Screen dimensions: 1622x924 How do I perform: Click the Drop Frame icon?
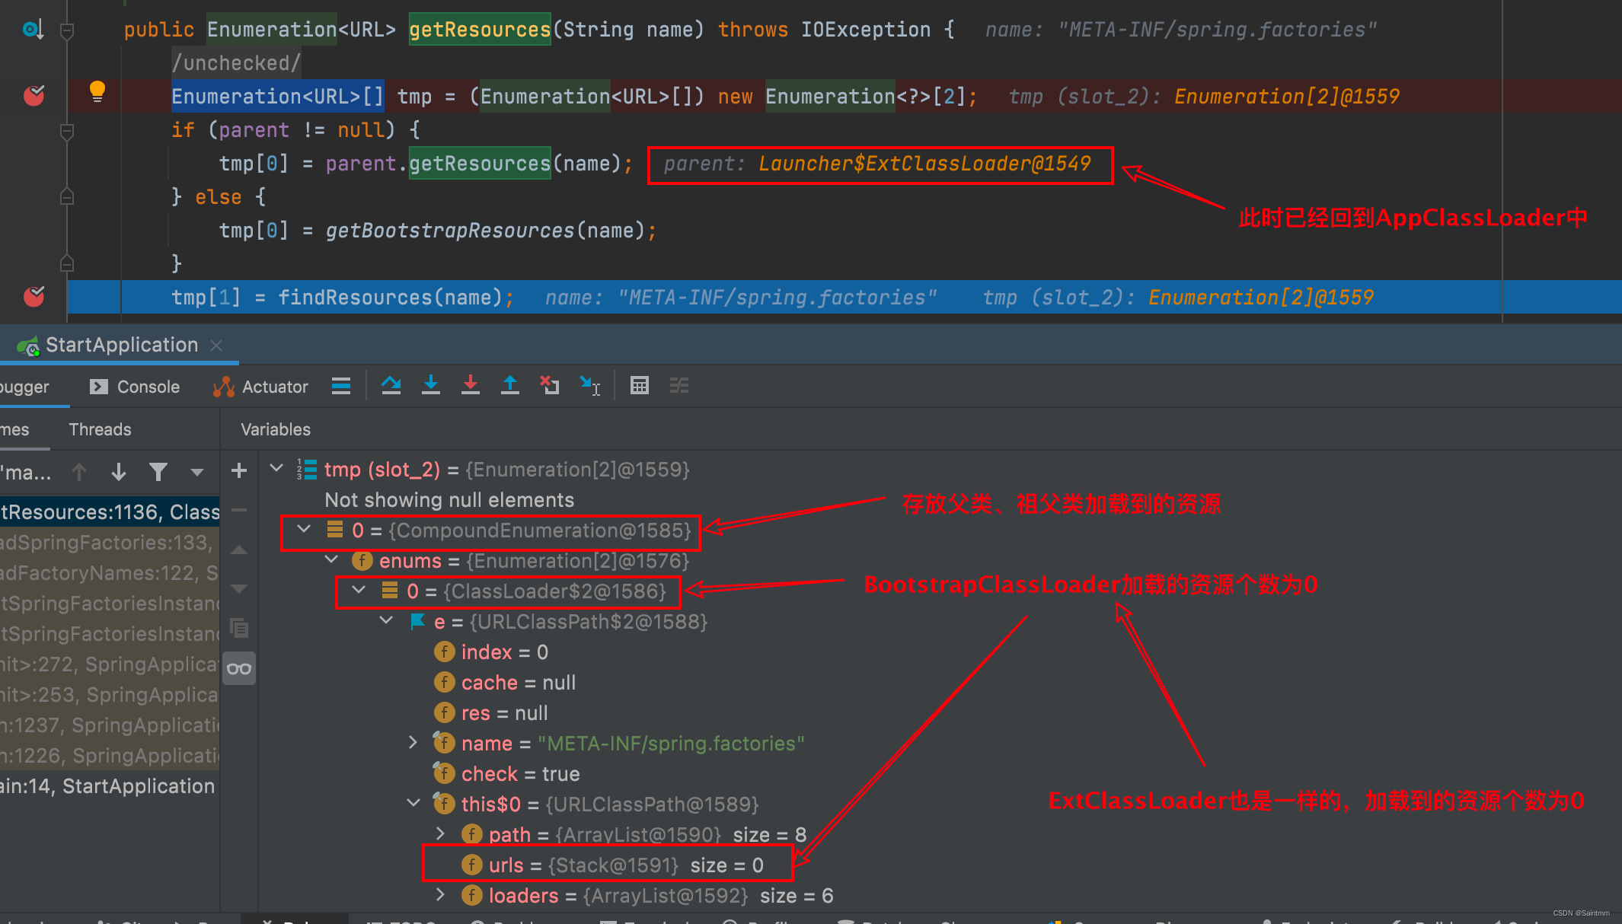click(550, 386)
